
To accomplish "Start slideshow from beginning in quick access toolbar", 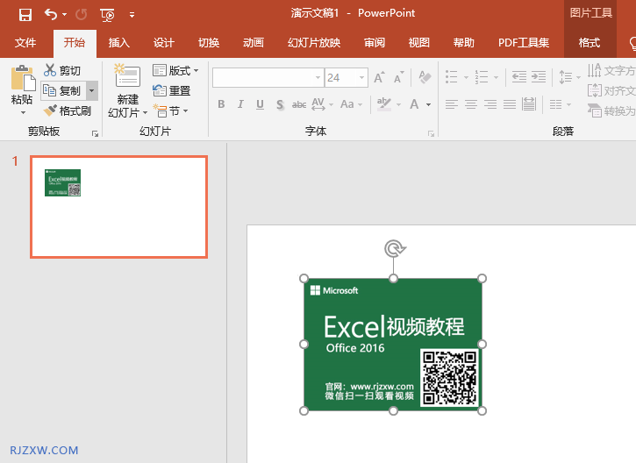I will (x=107, y=14).
